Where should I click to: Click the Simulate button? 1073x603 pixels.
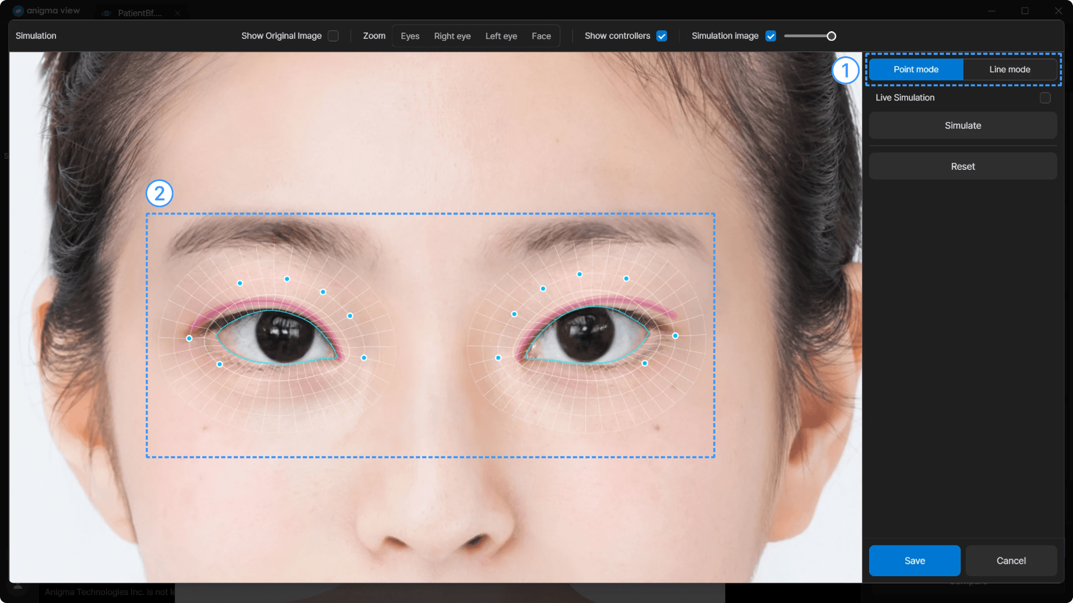click(963, 126)
